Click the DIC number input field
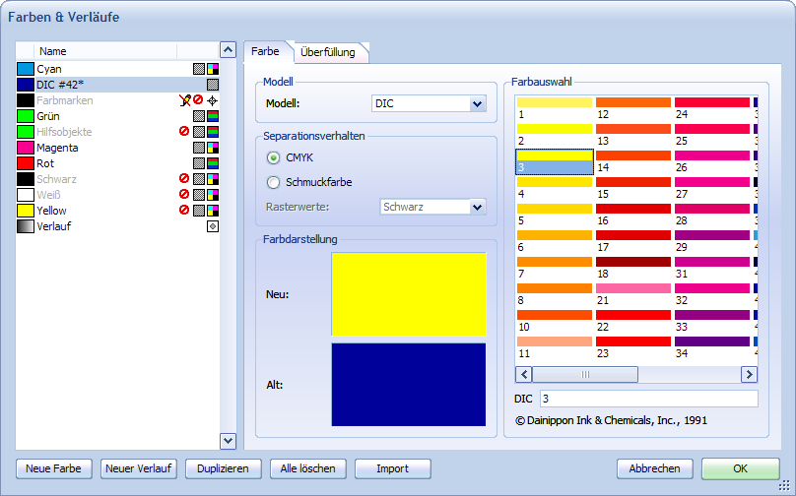 coord(647,399)
